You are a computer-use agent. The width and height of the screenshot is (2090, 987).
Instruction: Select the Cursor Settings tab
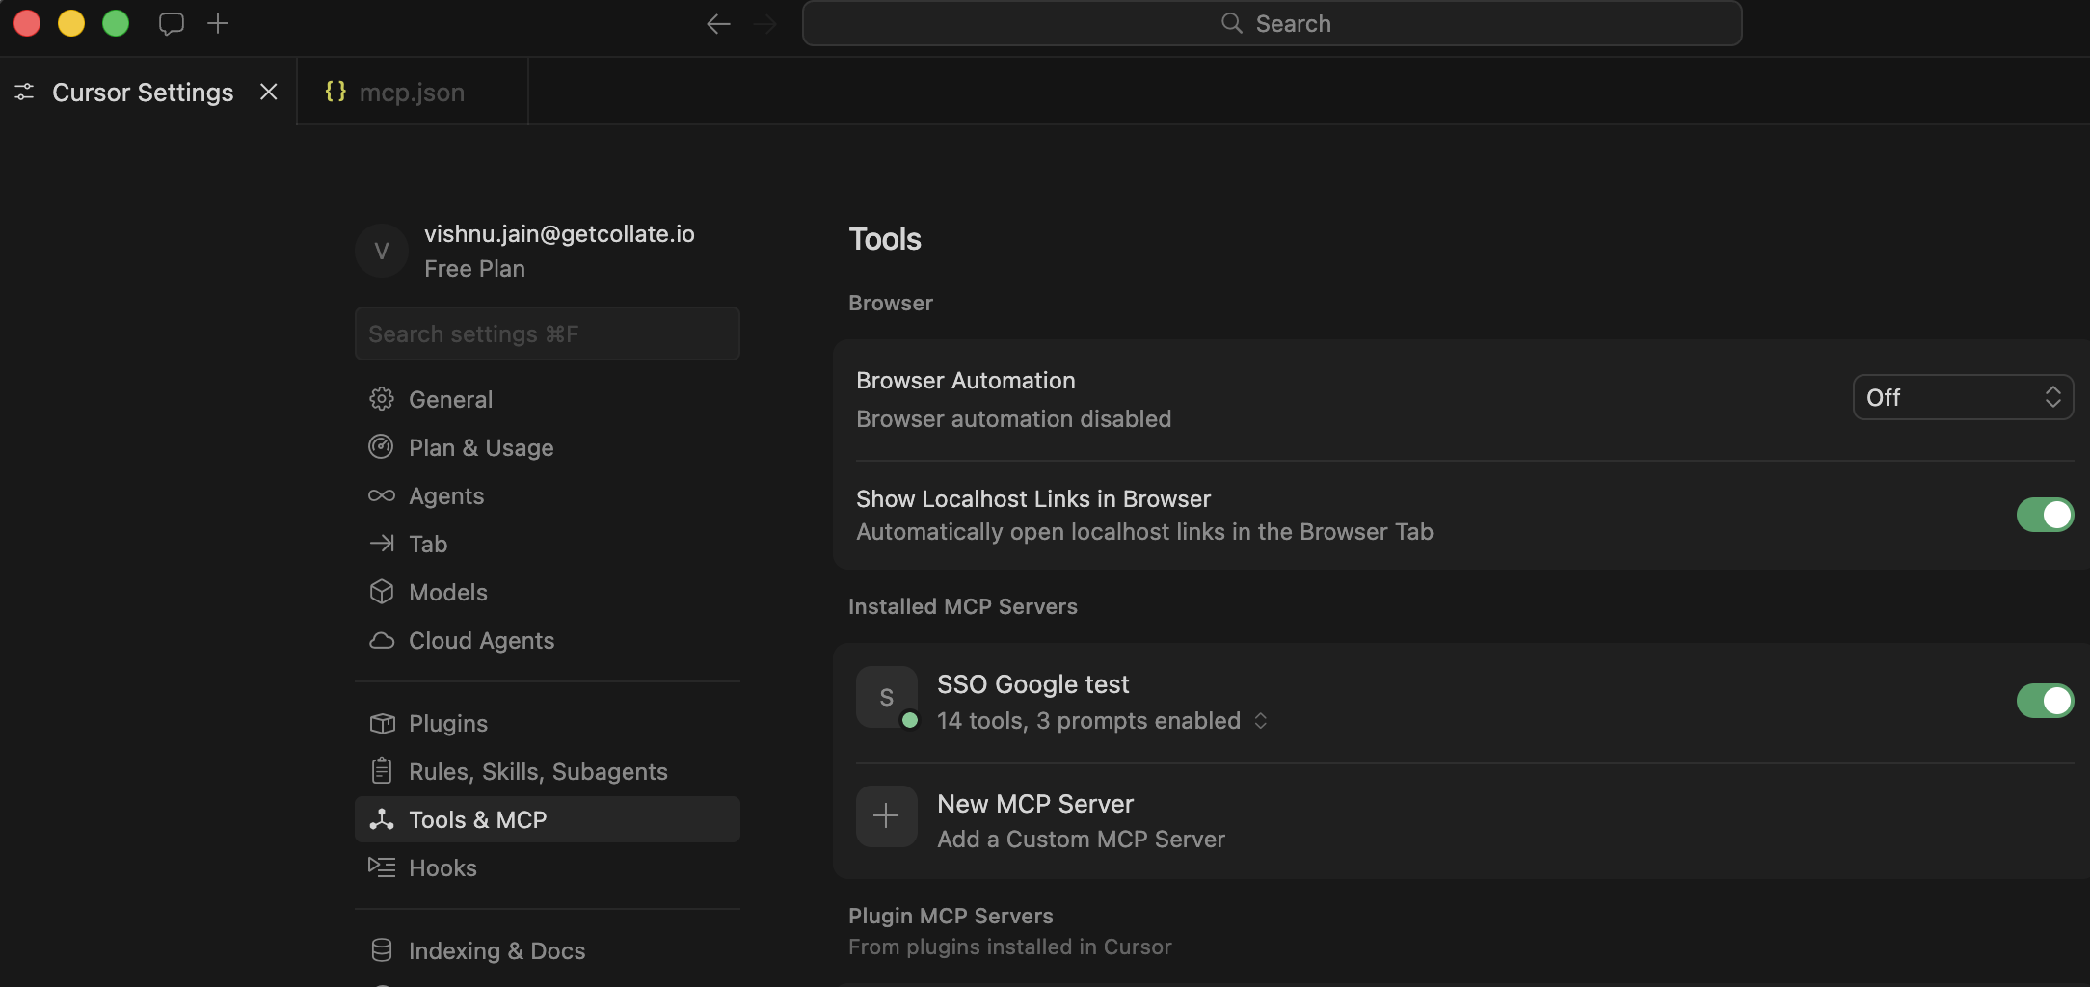147,92
